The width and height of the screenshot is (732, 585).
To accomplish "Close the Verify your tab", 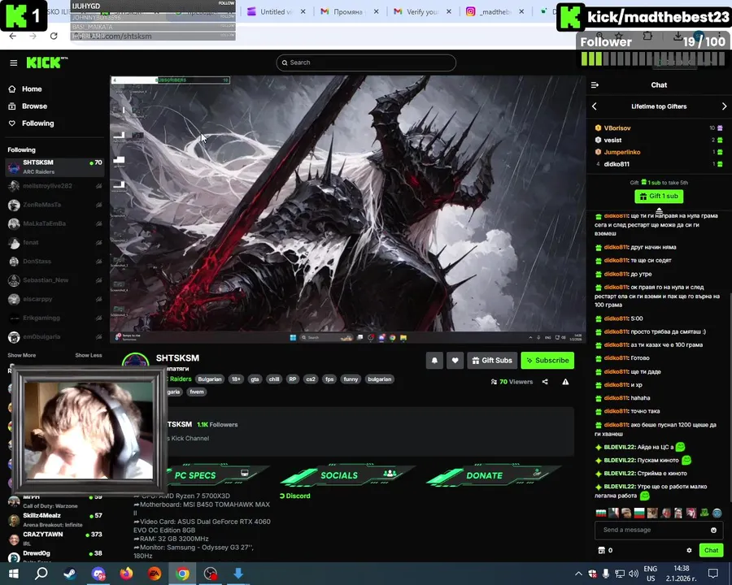I will point(449,11).
